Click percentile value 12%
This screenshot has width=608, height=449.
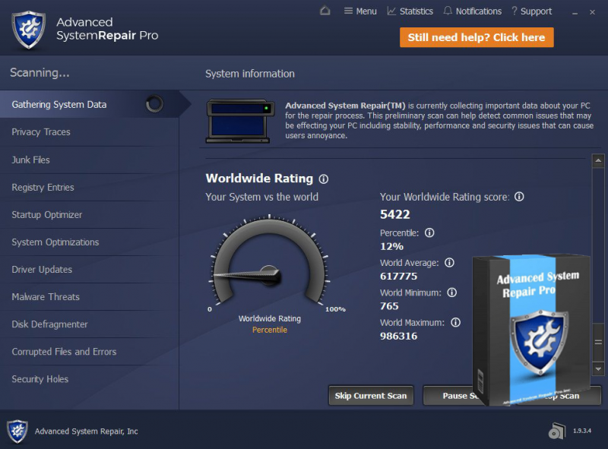pyautogui.click(x=391, y=246)
